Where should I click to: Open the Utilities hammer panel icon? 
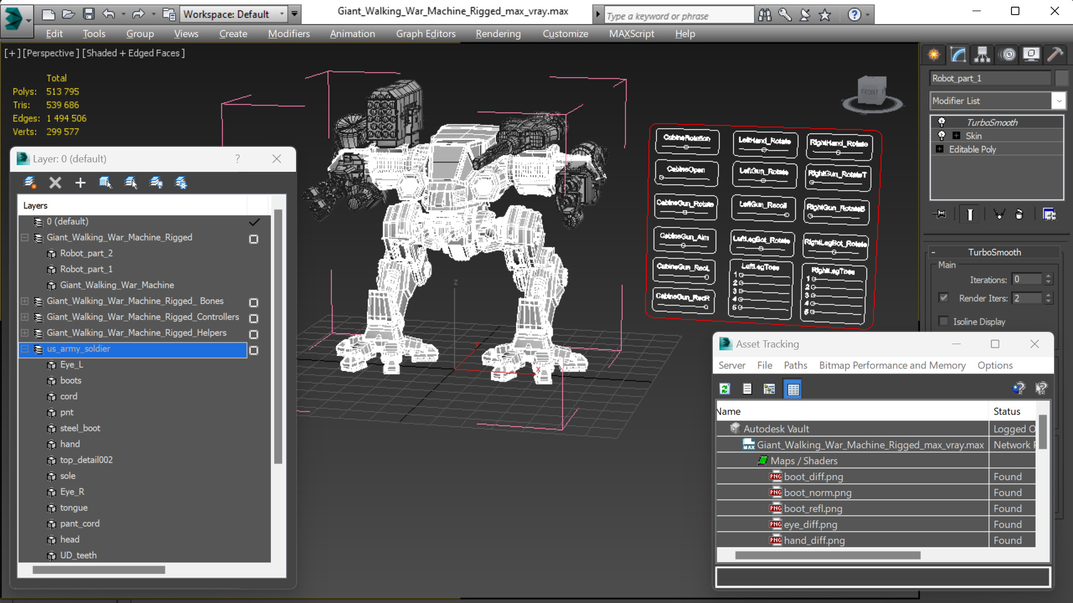[1055, 55]
